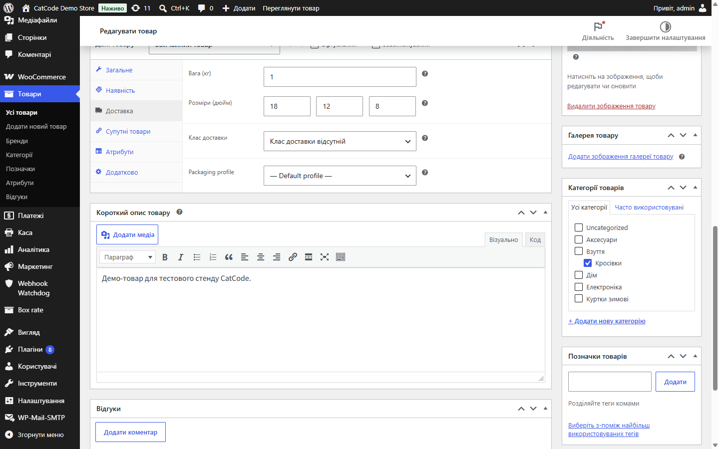The width and height of the screenshot is (719, 449).
Task: Click the WordPress logo icon
Action: [x=8, y=8]
